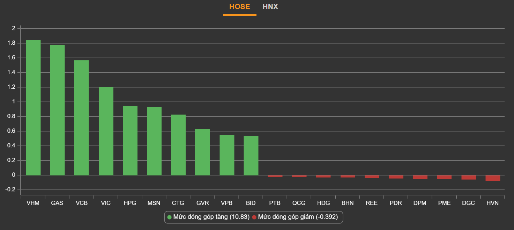Click the HVN red bar

493,178
